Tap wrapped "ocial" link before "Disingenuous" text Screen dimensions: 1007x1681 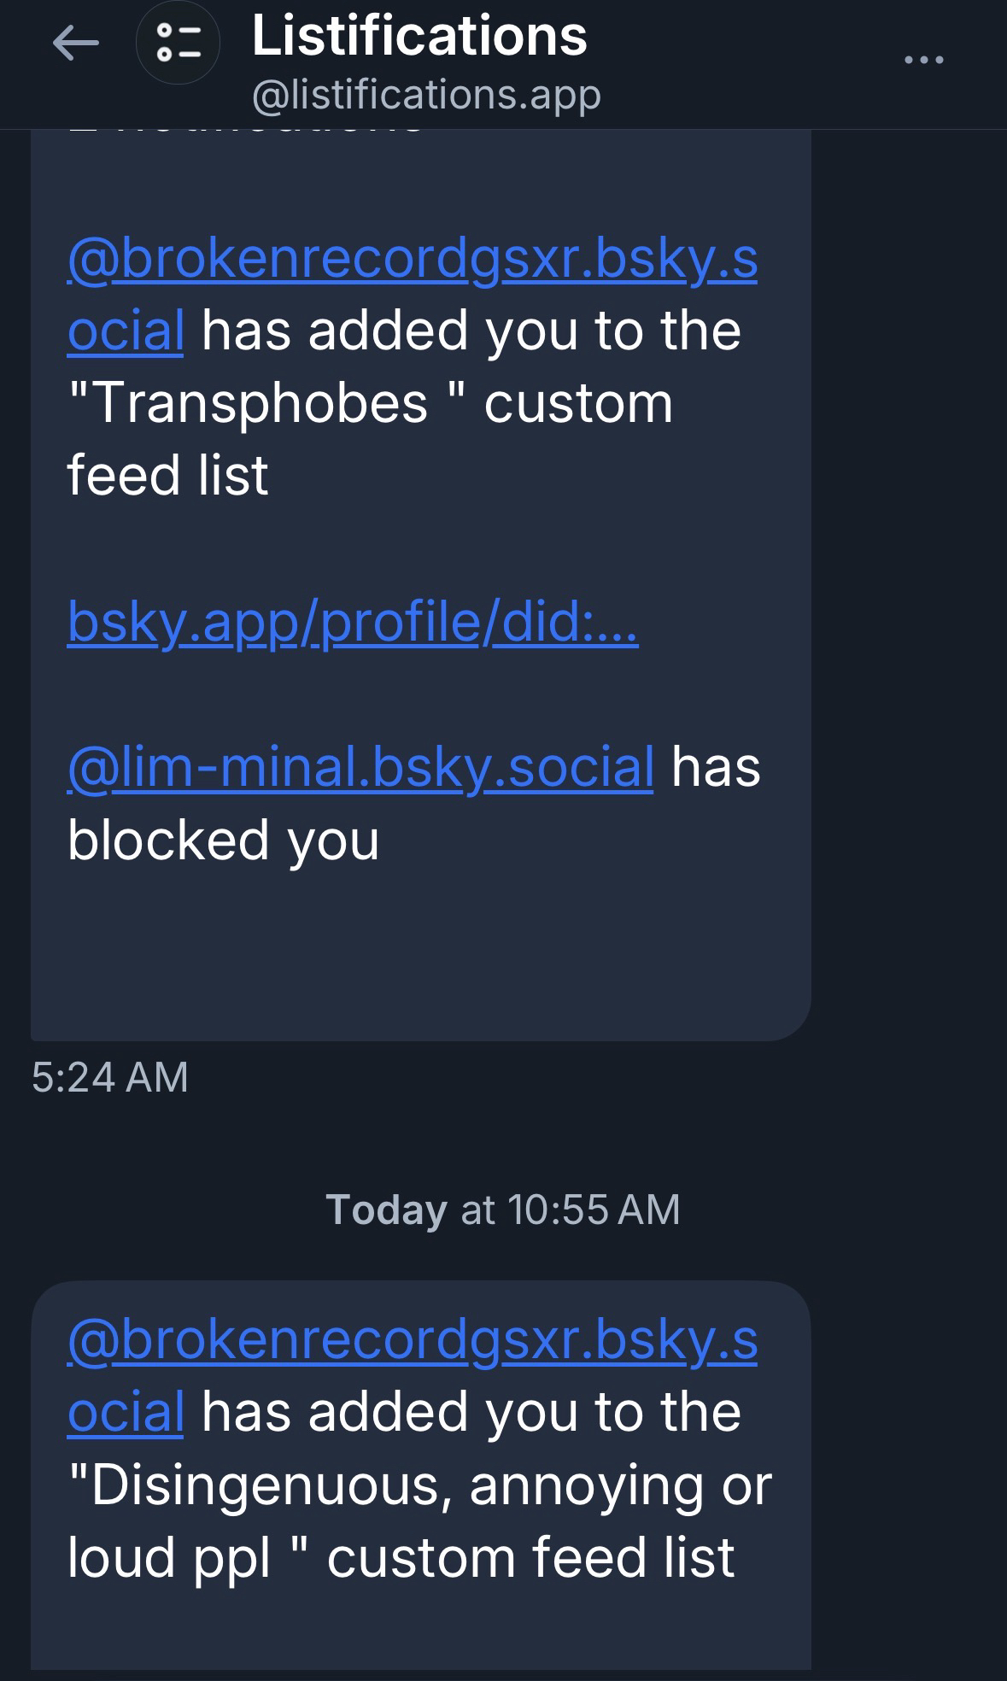[x=126, y=1412]
